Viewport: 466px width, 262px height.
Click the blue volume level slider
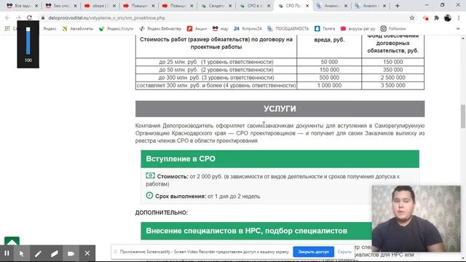coord(28,41)
